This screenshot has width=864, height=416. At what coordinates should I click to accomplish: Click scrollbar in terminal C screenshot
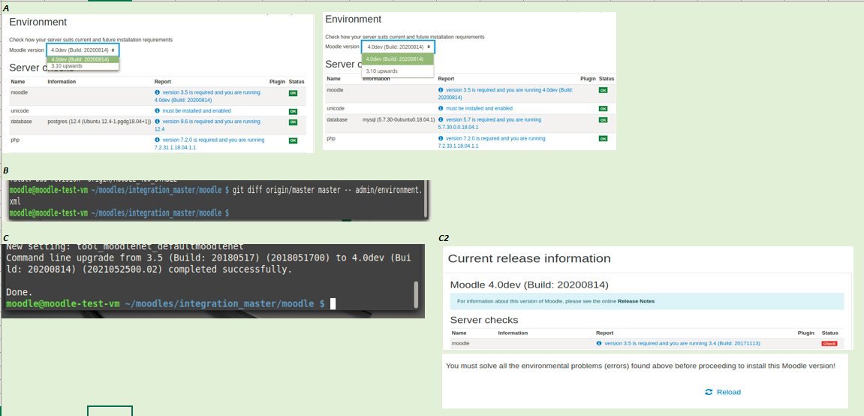pyautogui.click(x=416, y=295)
